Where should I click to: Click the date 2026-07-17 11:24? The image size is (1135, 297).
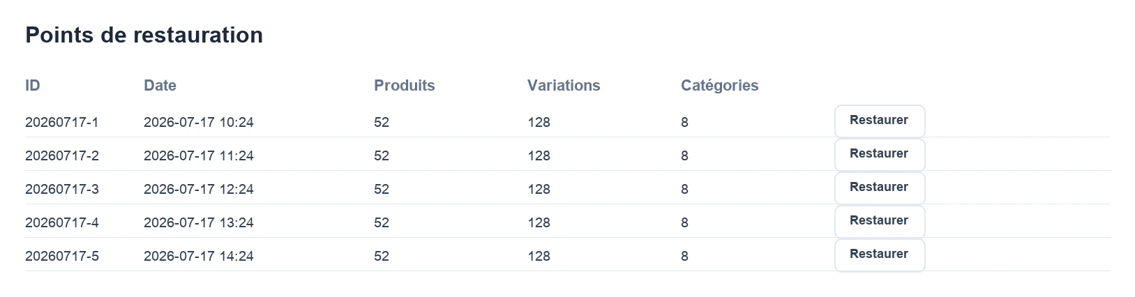click(199, 156)
